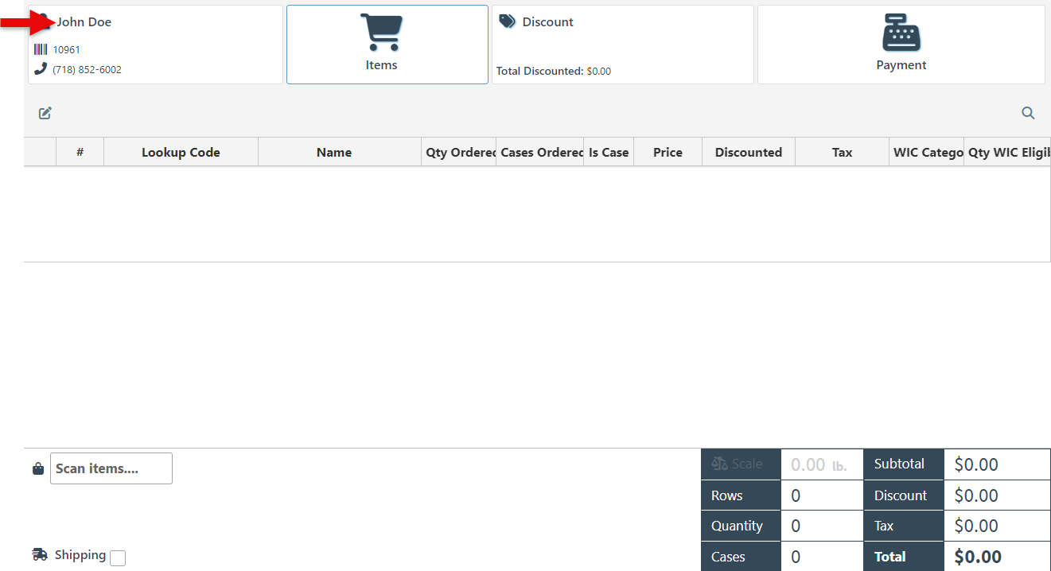
Task: Click the edit pencil icon above the table
Action: click(x=45, y=113)
